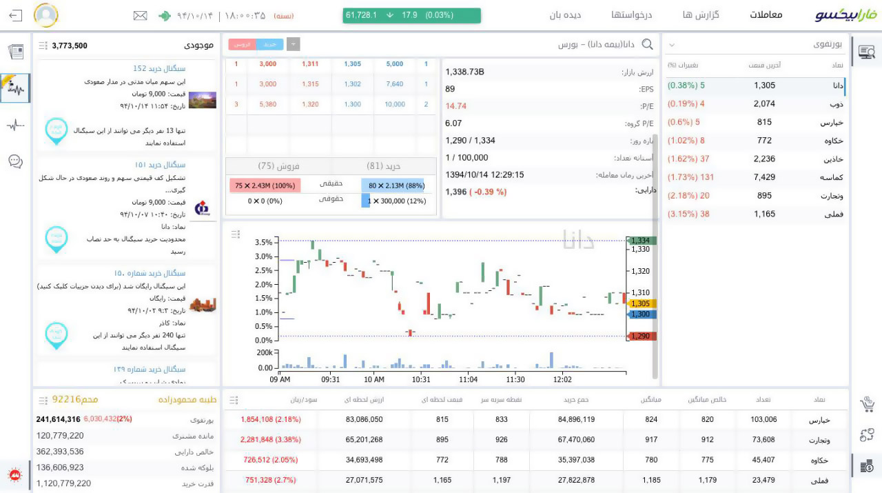Open the chart panel options menu
The image size is (882, 493).
(x=236, y=234)
